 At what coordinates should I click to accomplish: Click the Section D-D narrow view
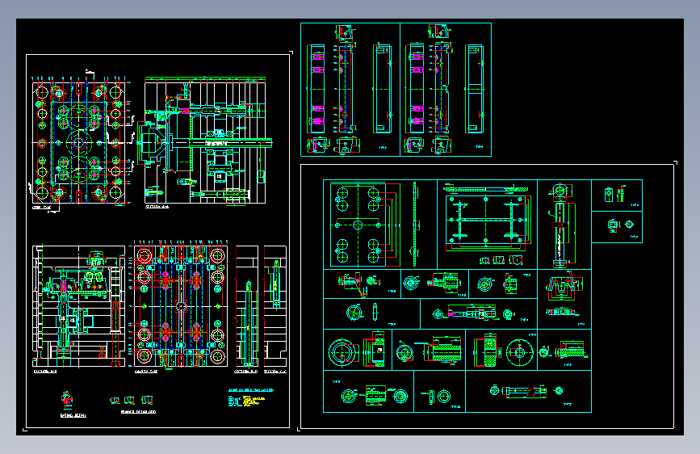(247, 306)
